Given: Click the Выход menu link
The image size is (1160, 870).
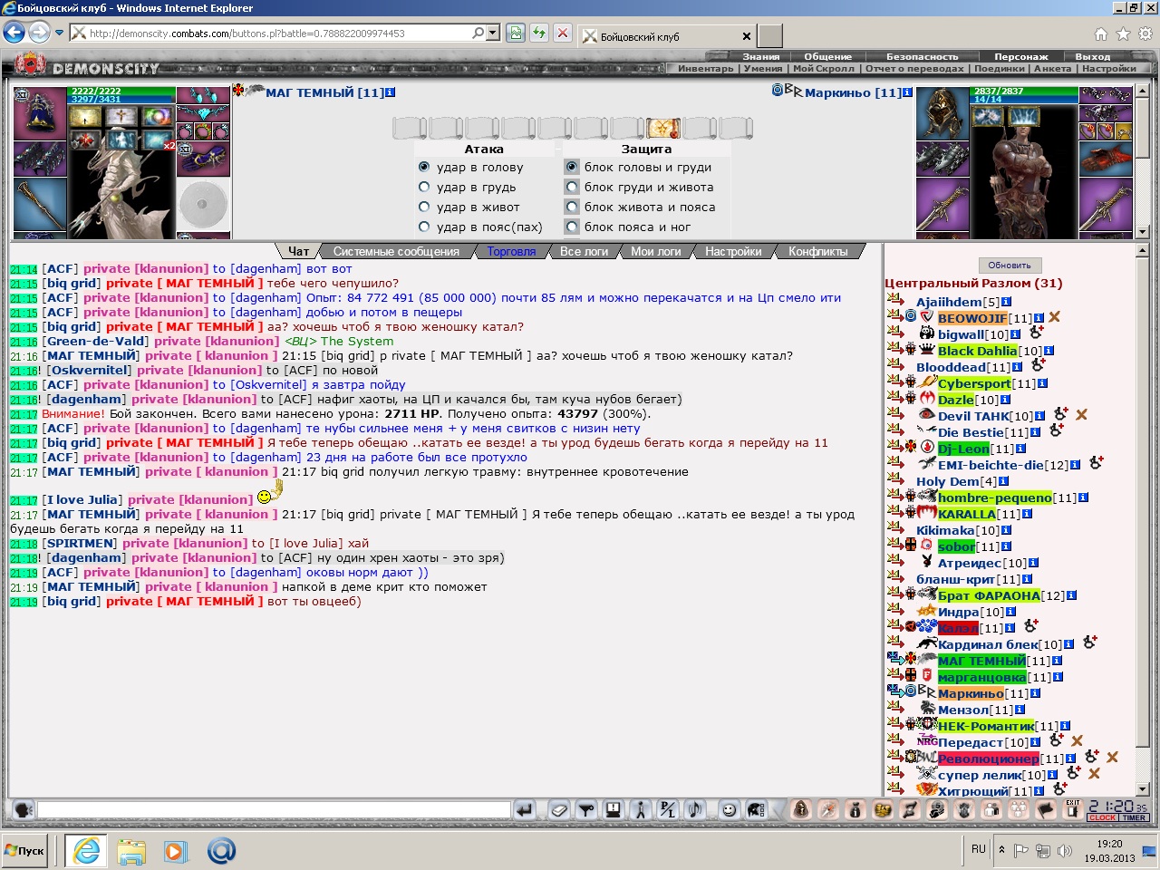Looking at the screenshot, I should coord(1092,56).
